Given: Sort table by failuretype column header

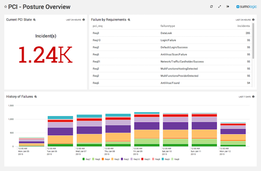Looking at the screenshot, I should point(168,26).
